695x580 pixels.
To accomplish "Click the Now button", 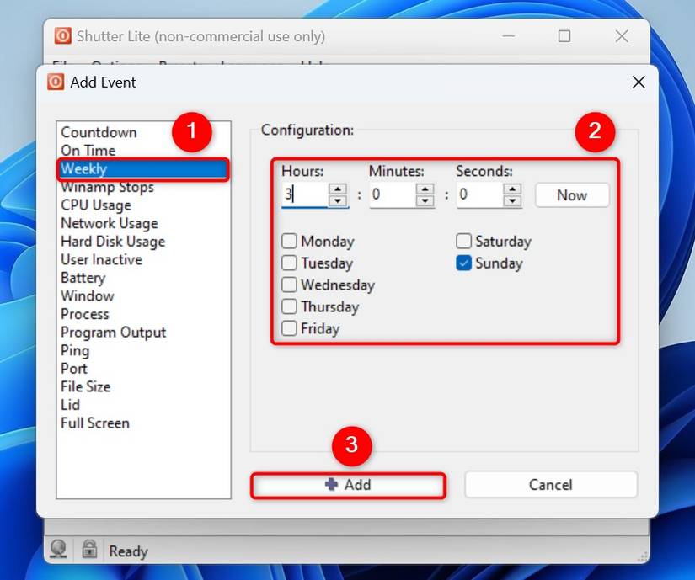I will [x=571, y=194].
